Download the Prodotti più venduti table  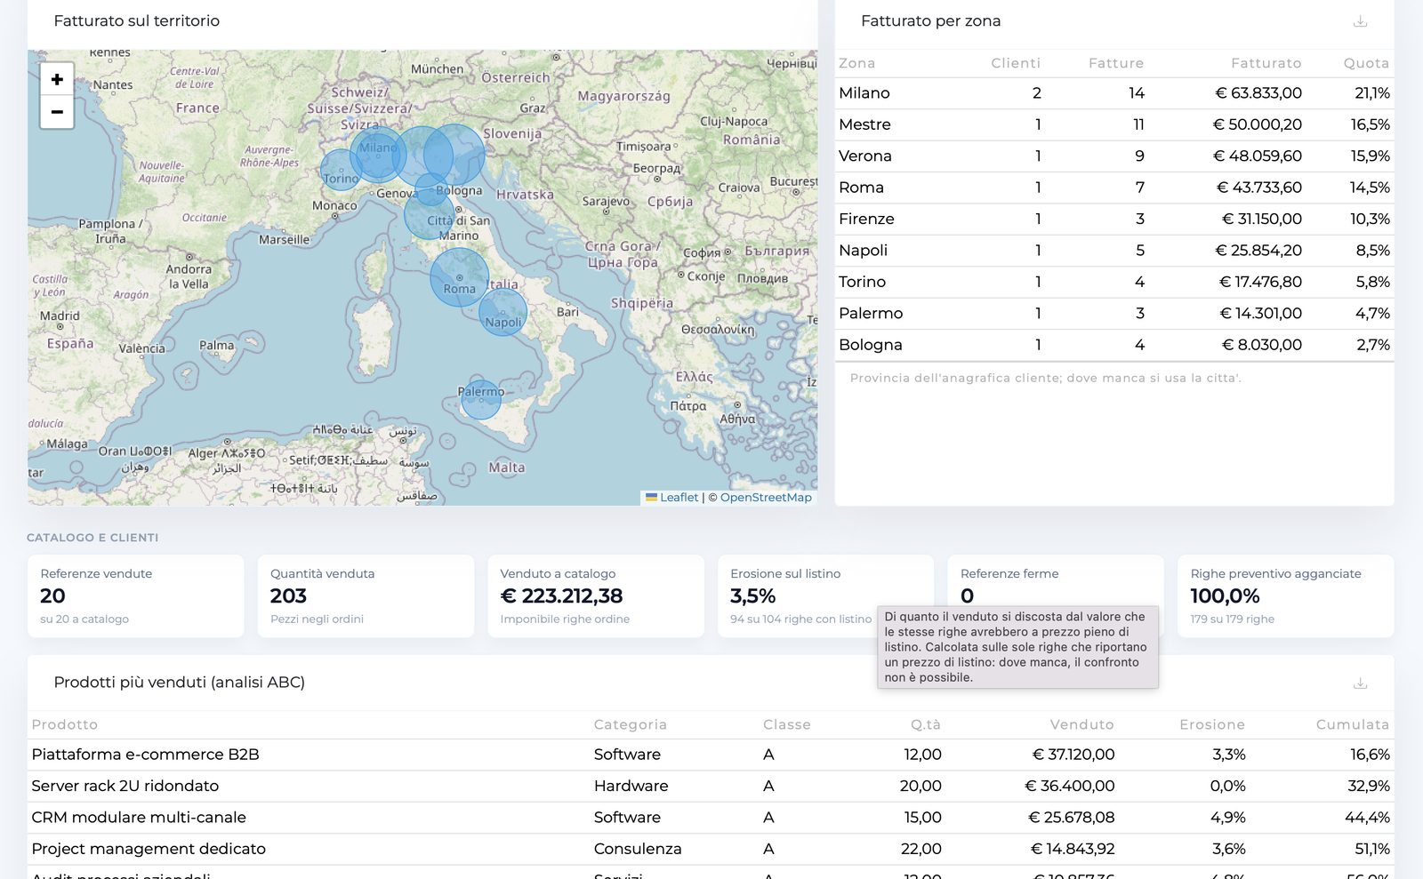(1360, 683)
